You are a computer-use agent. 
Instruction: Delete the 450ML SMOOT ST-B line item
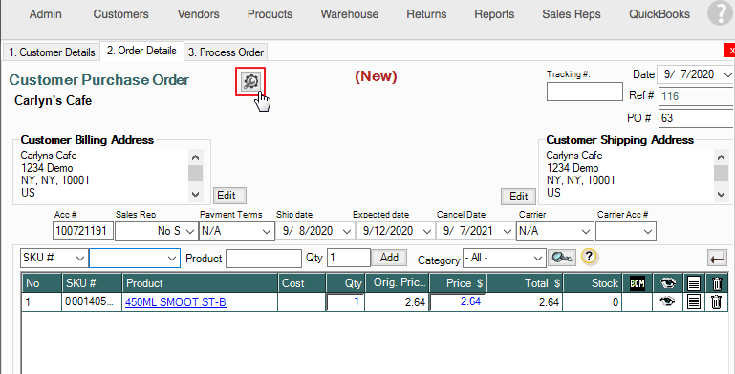pos(716,301)
